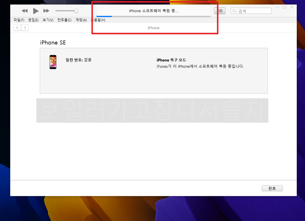
Task: Open the 파일(F) menu
Action: tap(19, 20)
